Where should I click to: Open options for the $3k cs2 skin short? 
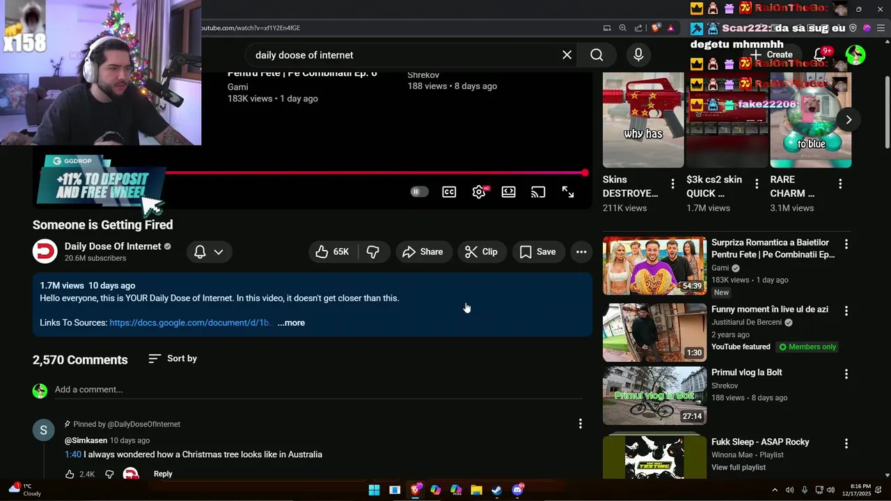coord(757,184)
